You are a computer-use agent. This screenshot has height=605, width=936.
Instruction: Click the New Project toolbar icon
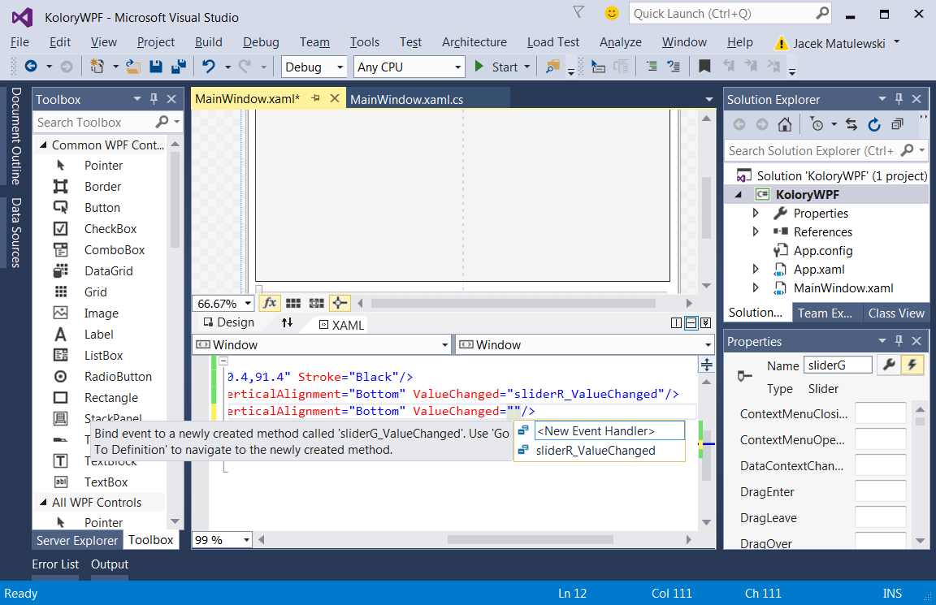[x=97, y=67]
